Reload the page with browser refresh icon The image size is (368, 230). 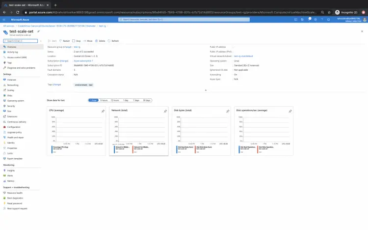point(18,12)
